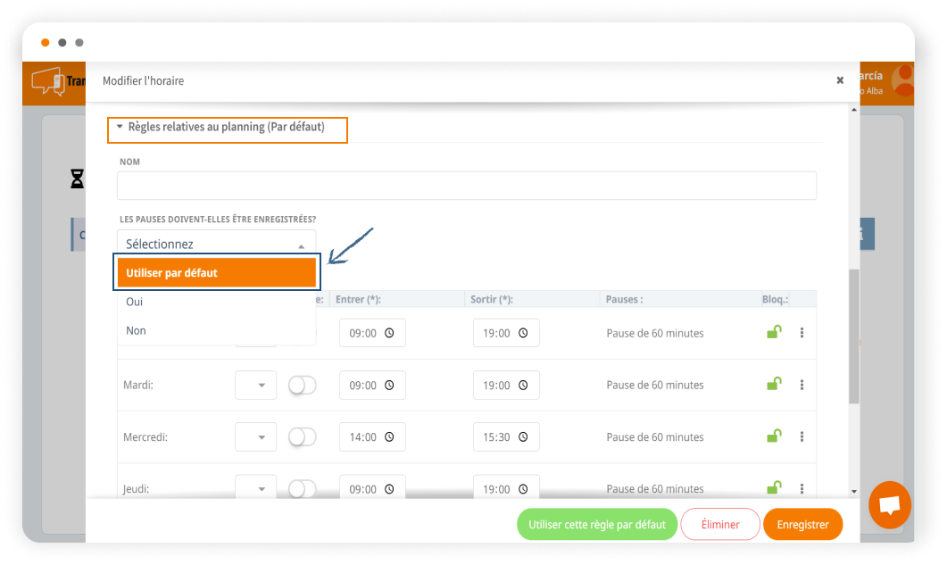Image resolution: width=947 pixels, height=565 pixels.
Task: Click the NOM text input field
Action: pyautogui.click(x=466, y=186)
